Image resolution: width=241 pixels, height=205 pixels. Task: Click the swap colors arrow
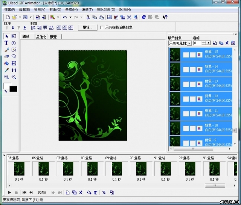pos(6,92)
